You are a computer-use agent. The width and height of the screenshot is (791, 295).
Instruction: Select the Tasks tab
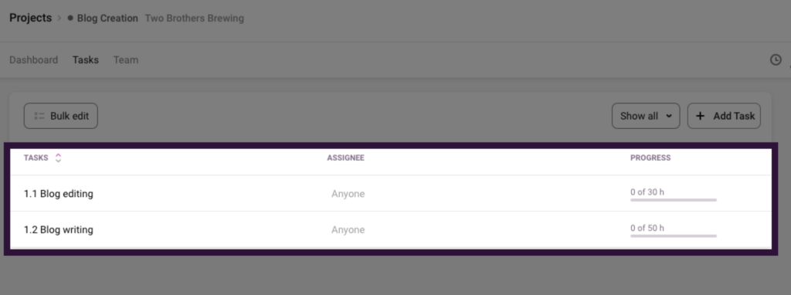pos(86,60)
